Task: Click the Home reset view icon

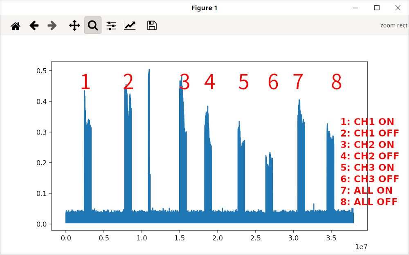Action: tap(16, 25)
